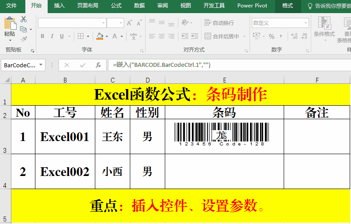Apply comma style
Screen dimensions: 351x224
point(281,36)
